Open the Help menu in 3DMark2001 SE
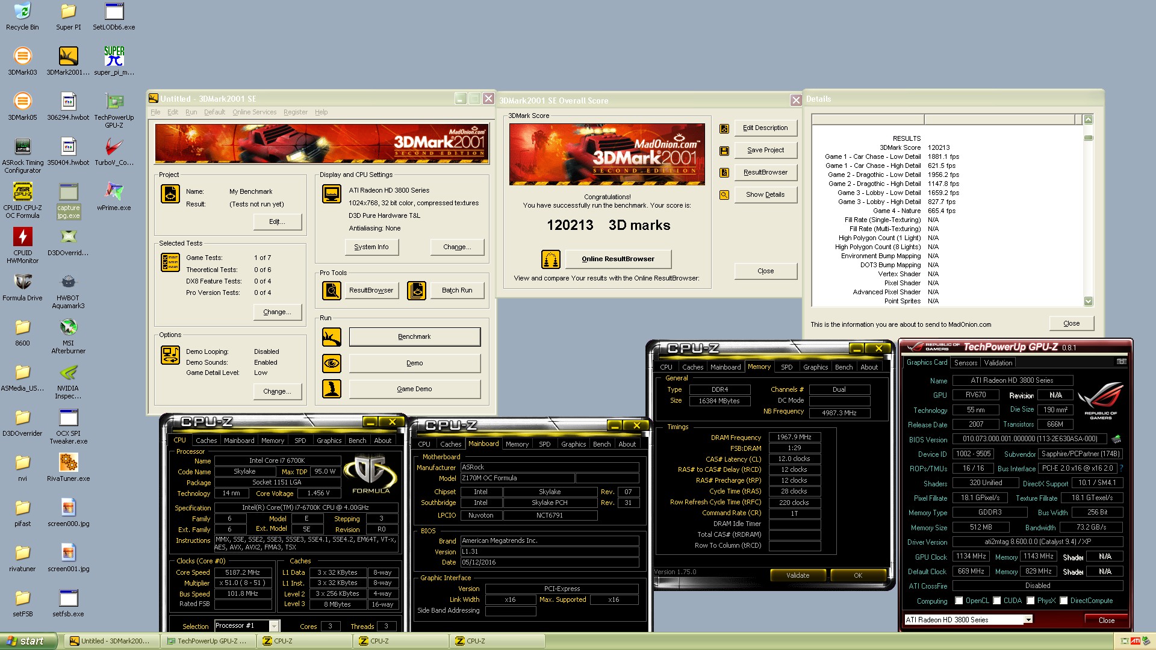1156x650 pixels. pyautogui.click(x=322, y=112)
